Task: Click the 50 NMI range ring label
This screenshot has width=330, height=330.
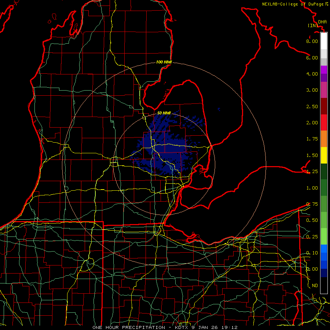Action: click(x=164, y=113)
